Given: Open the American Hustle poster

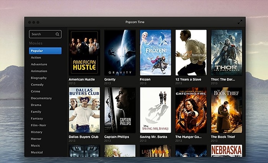Looking at the screenshot, I should [x=85, y=53].
